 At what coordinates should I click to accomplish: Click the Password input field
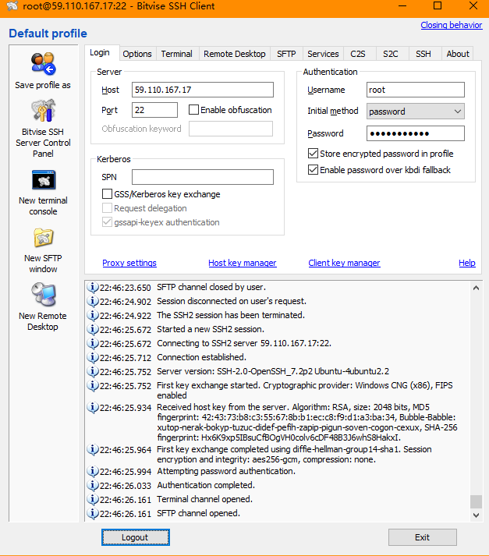pos(415,133)
